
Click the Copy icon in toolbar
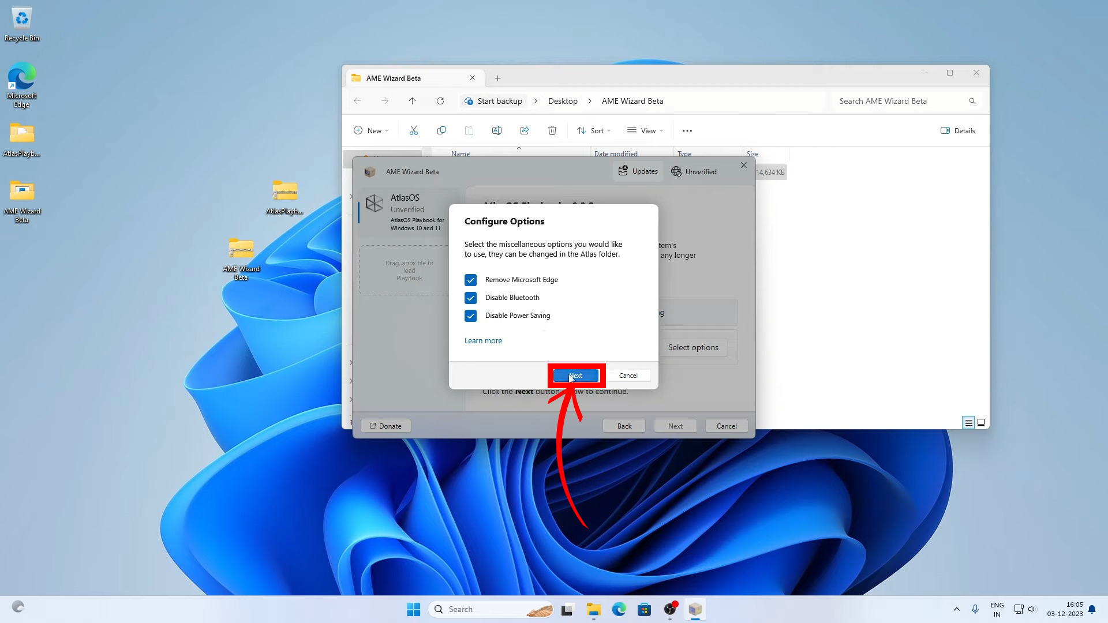click(441, 131)
